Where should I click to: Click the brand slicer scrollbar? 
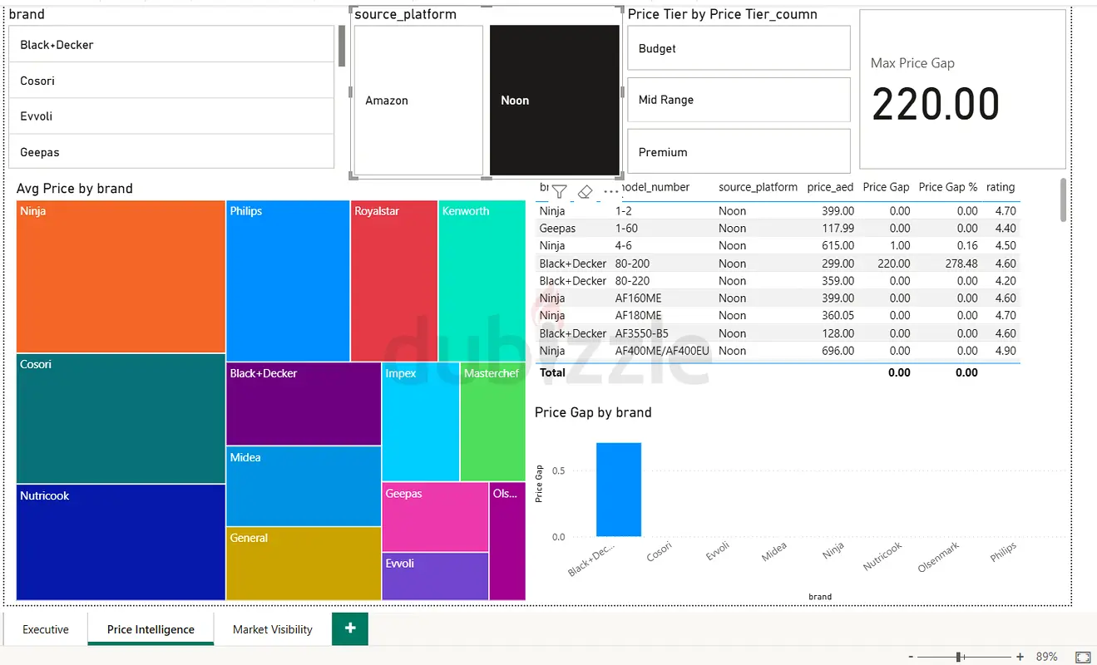pyautogui.click(x=342, y=47)
